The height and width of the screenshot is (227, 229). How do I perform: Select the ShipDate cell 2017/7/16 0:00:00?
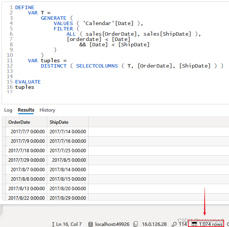(68, 141)
